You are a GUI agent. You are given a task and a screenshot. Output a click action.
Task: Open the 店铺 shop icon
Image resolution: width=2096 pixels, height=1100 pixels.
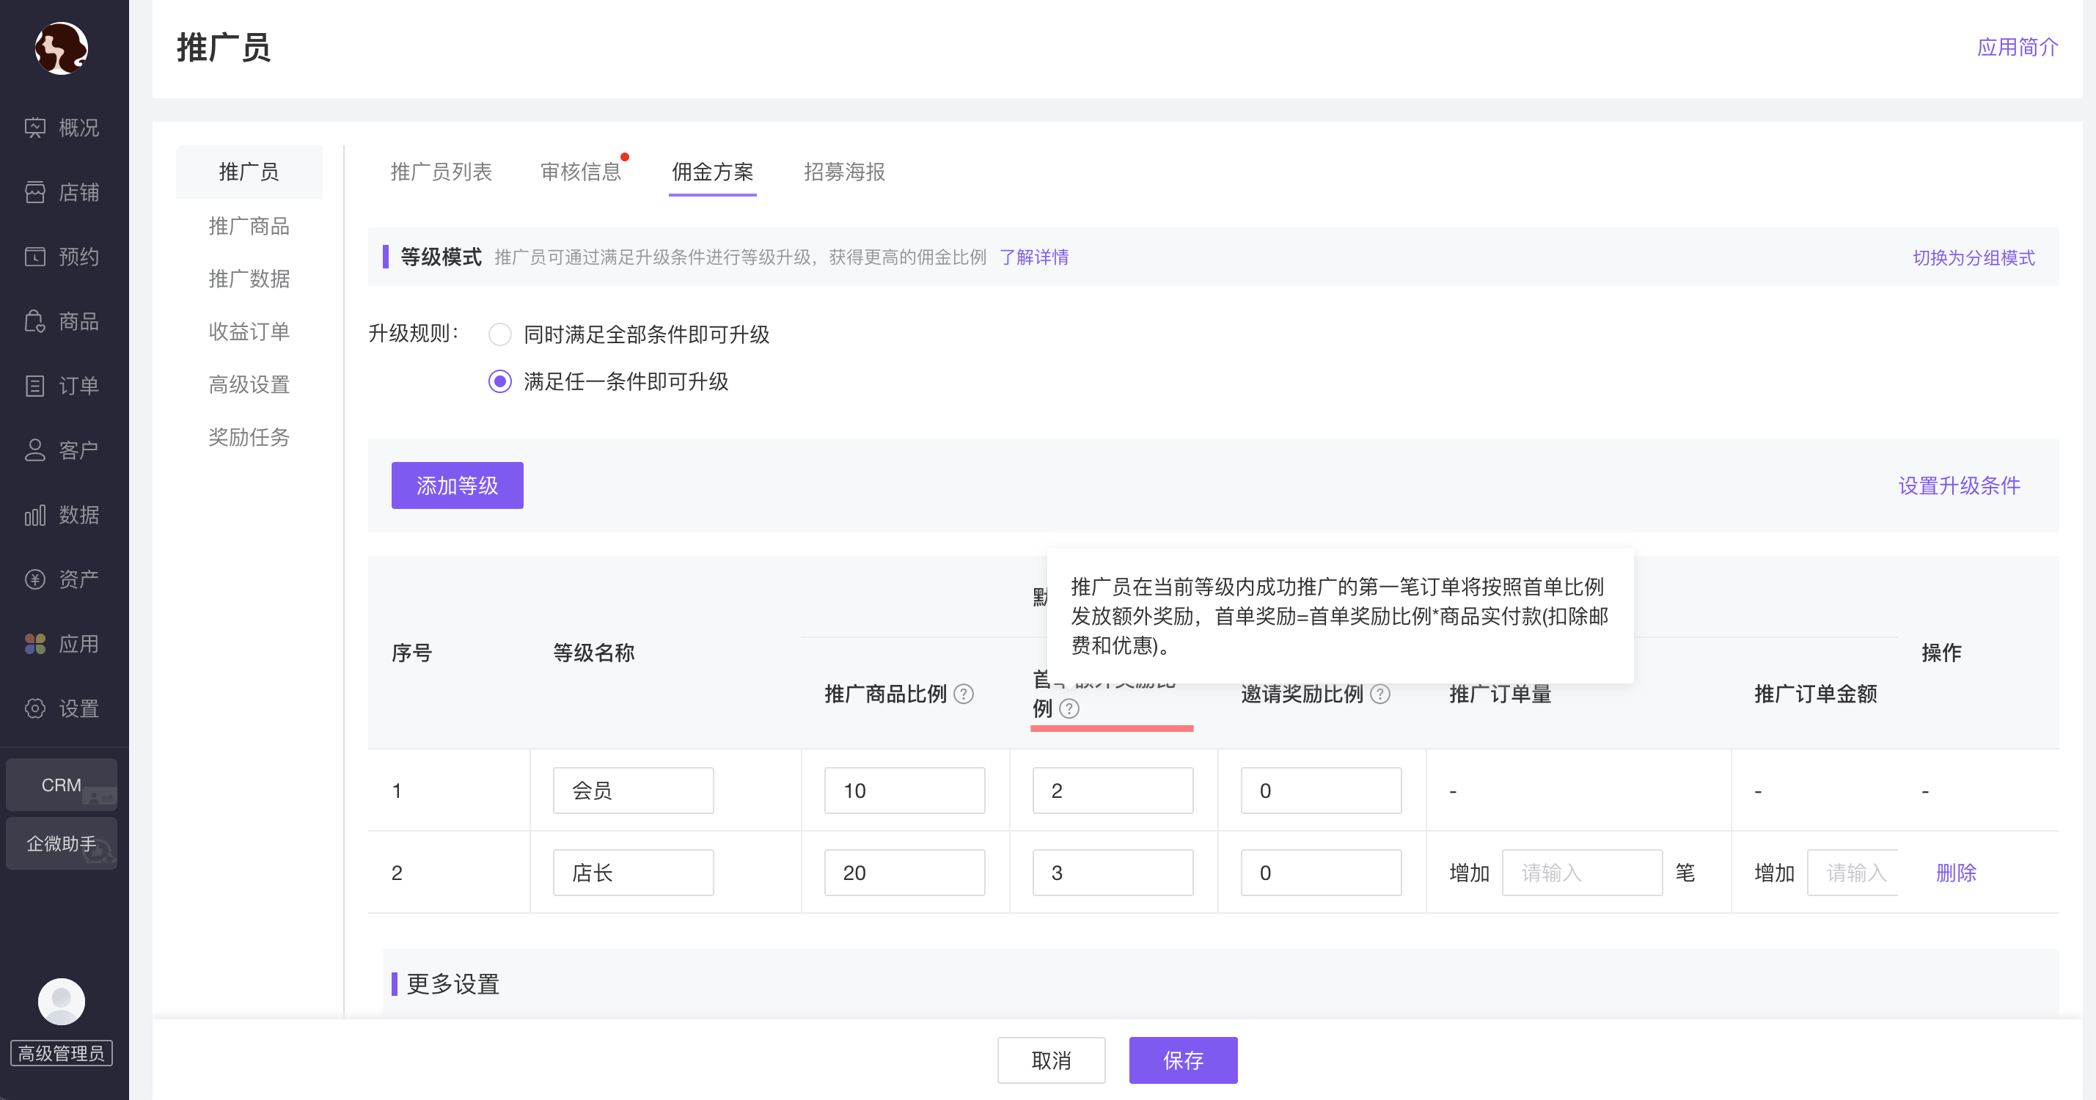(x=35, y=192)
